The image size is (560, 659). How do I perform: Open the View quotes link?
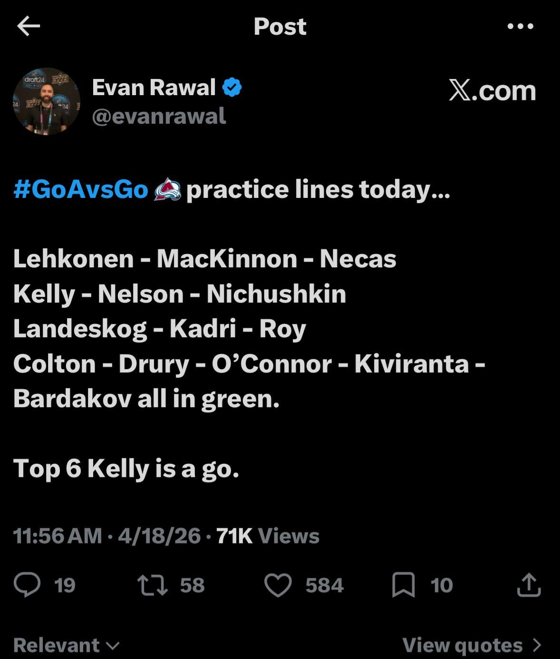462,645
